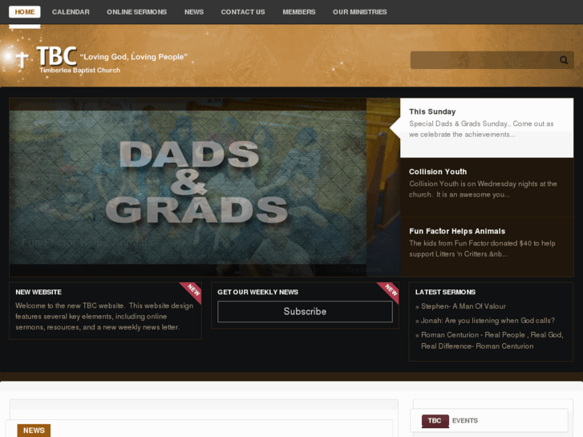This screenshot has height=437, width=583.
Task: Click the Welcome to new TBC website text
Action: tap(104, 317)
